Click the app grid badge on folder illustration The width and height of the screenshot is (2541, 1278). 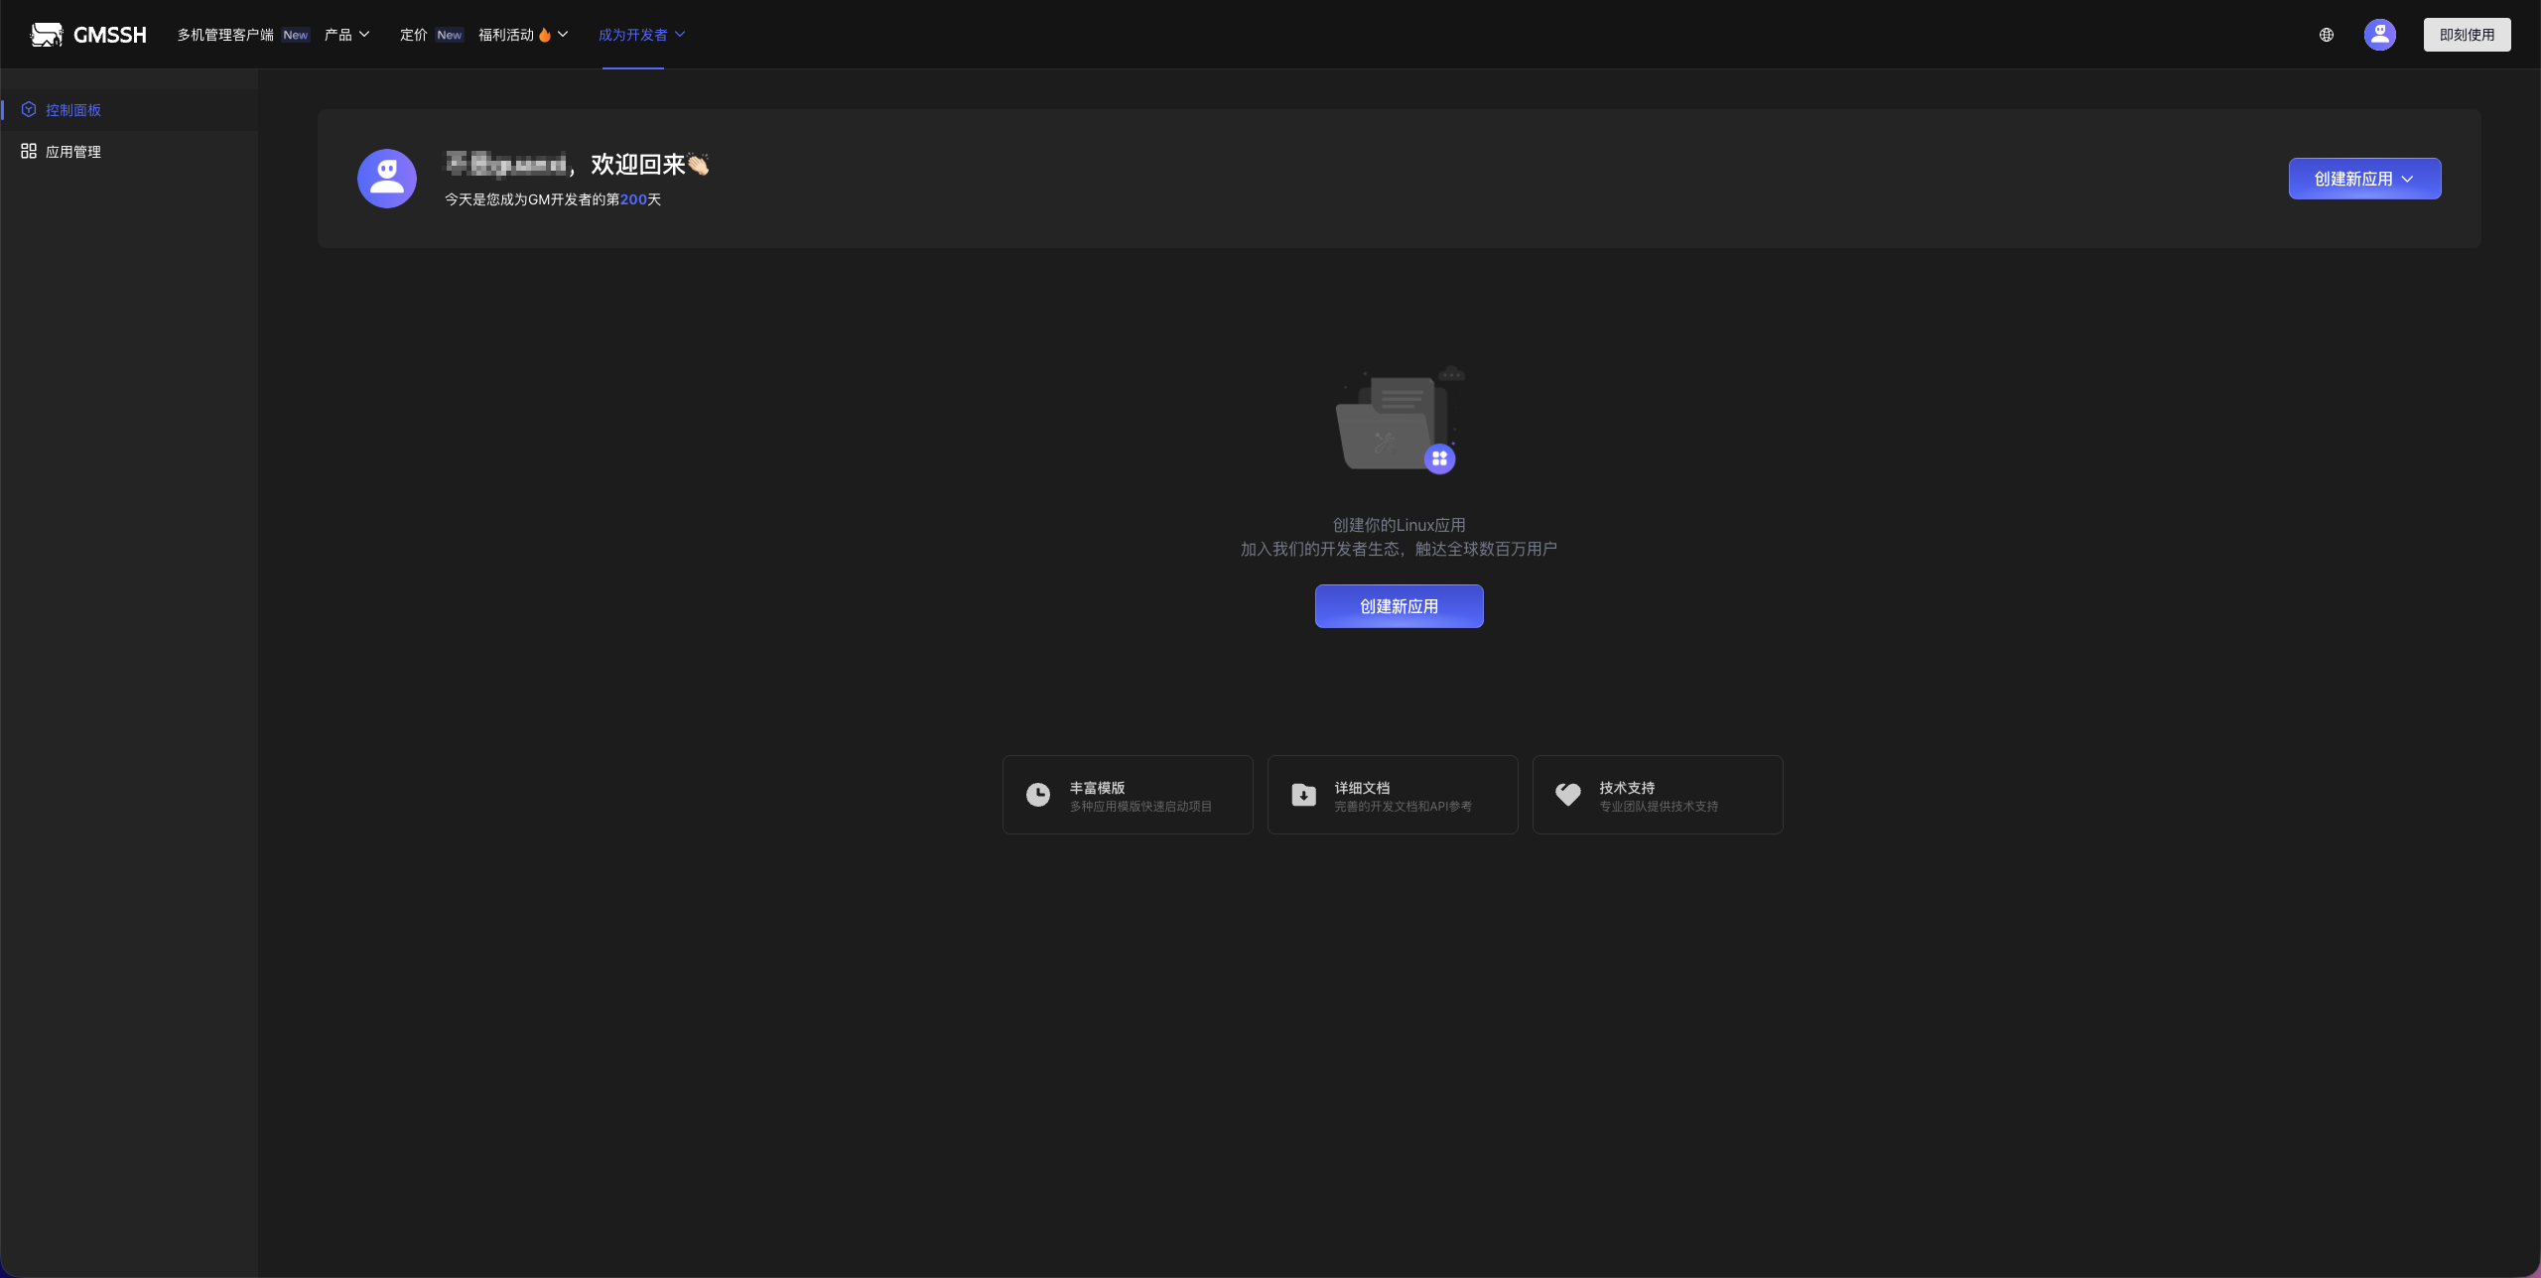tap(1440, 458)
